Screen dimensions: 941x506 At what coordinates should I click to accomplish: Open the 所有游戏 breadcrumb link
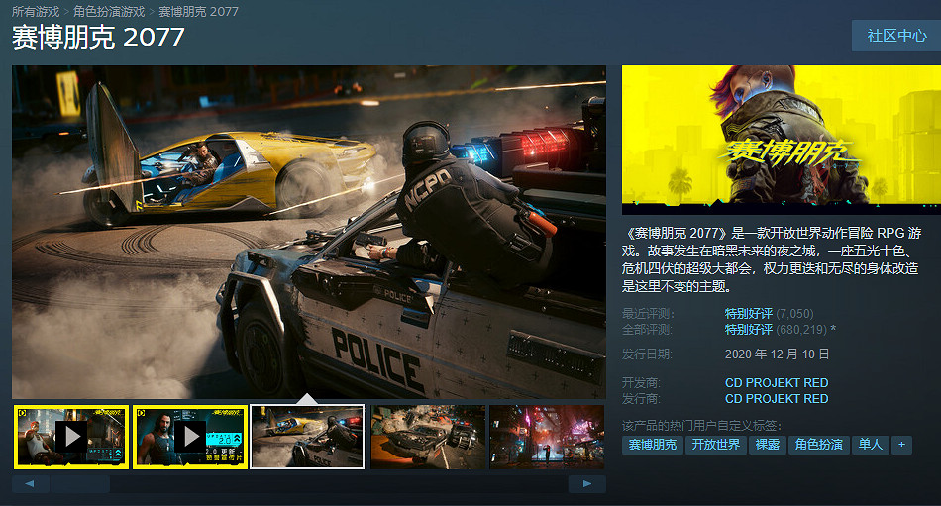36,12
